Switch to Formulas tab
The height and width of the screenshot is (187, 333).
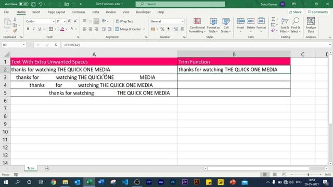click(79, 12)
